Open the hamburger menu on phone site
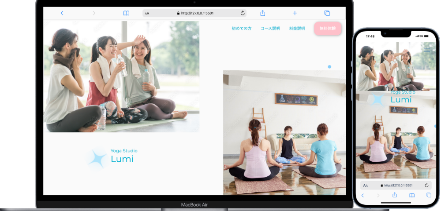Image resolution: width=441 pixels, height=211 pixels. pos(427,50)
